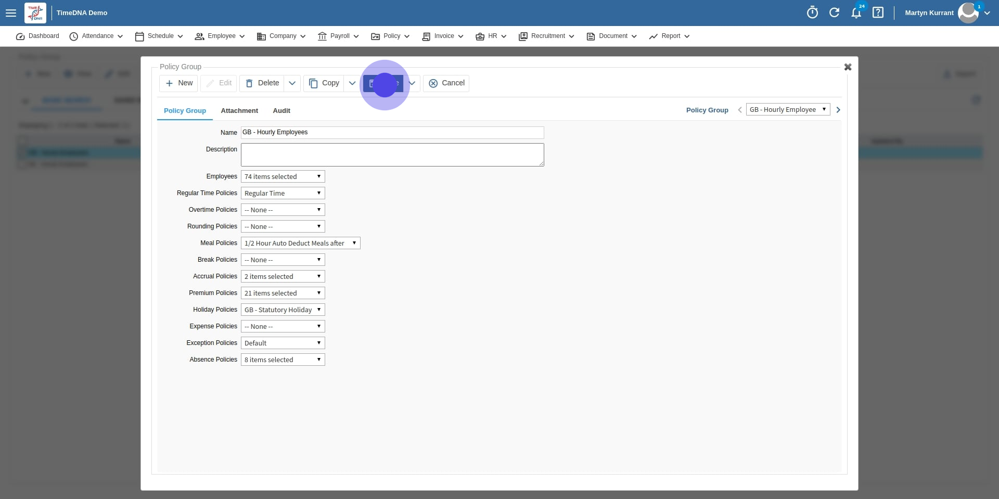
Task: Open the Holiday Policies dropdown
Action: 283,310
